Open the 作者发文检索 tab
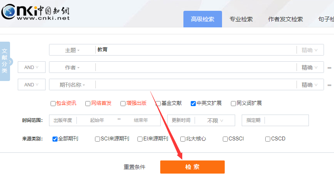The width and height of the screenshot is (334, 184). point(285,19)
